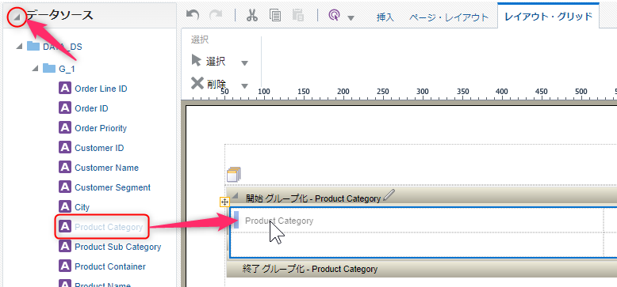
Task: Click the Redo arrow icon
Action: pyautogui.click(x=215, y=15)
